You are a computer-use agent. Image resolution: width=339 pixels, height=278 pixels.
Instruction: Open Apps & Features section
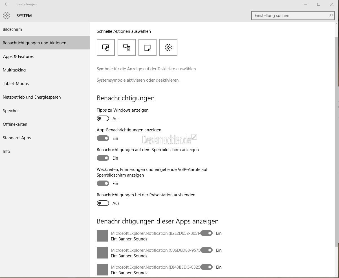coord(45,56)
